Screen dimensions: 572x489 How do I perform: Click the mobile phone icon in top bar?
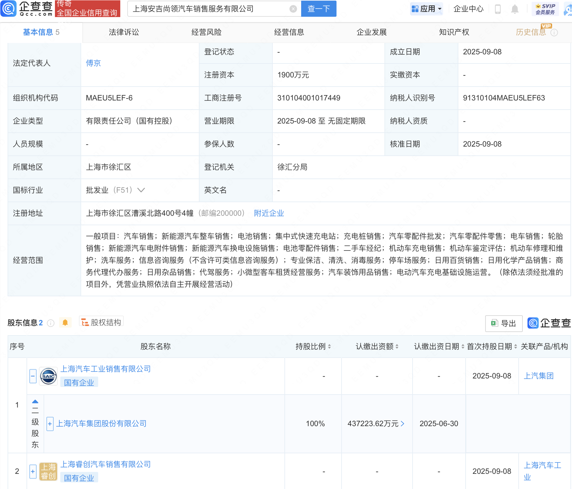tap(498, 9)
